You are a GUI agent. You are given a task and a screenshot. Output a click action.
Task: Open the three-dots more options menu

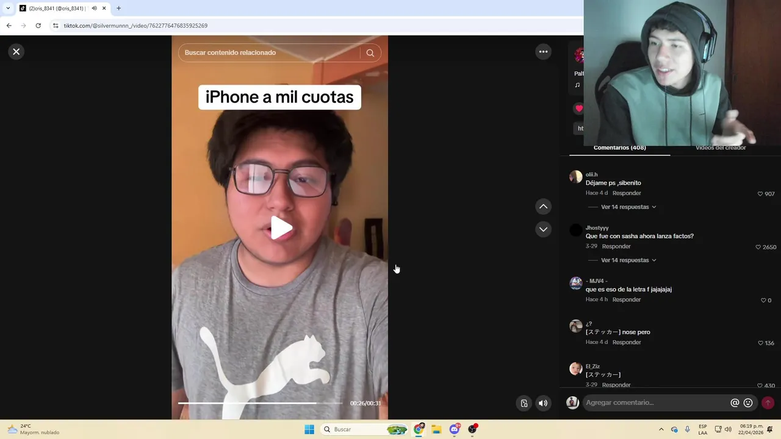[x=543, y=52]
